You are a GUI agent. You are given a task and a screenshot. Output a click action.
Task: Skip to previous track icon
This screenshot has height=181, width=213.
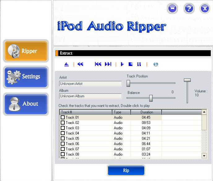click(x=98, y=64)
